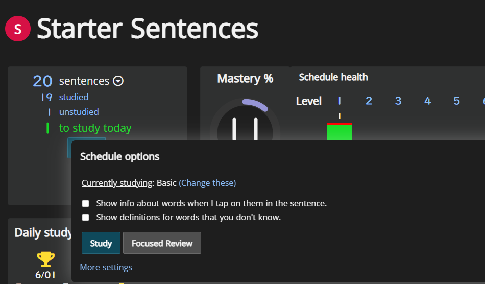Select Level 2 in Schedule health
The height and width of the screenshot is (284, 485).
click(369, 101)
